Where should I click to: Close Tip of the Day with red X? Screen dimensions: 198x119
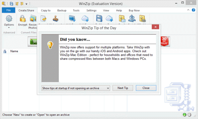pos(155,27)
